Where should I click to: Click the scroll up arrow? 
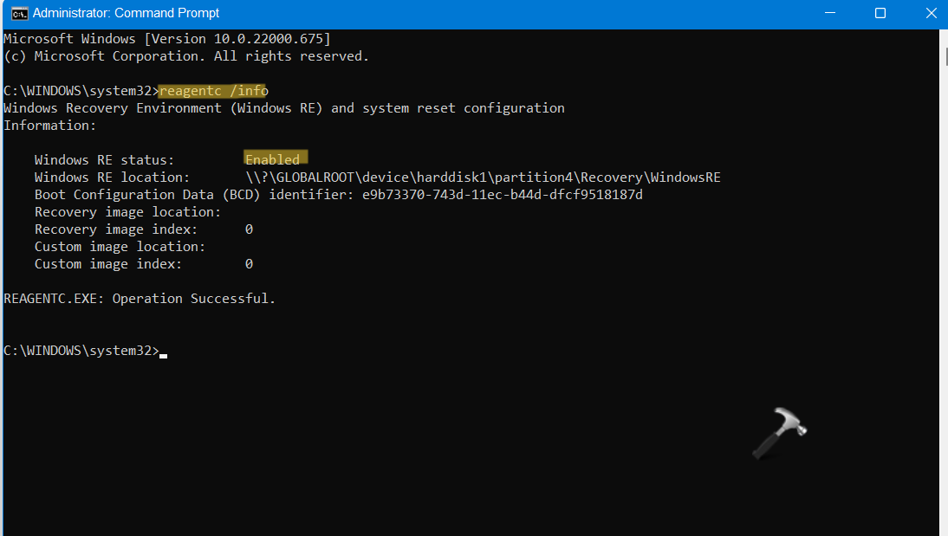pyautogui.click(x=943, y=36)
